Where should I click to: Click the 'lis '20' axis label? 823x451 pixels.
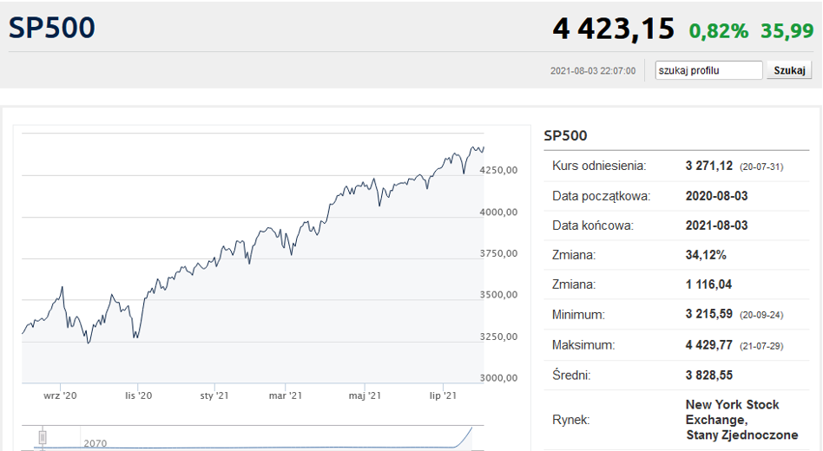[x=139, y=395]
